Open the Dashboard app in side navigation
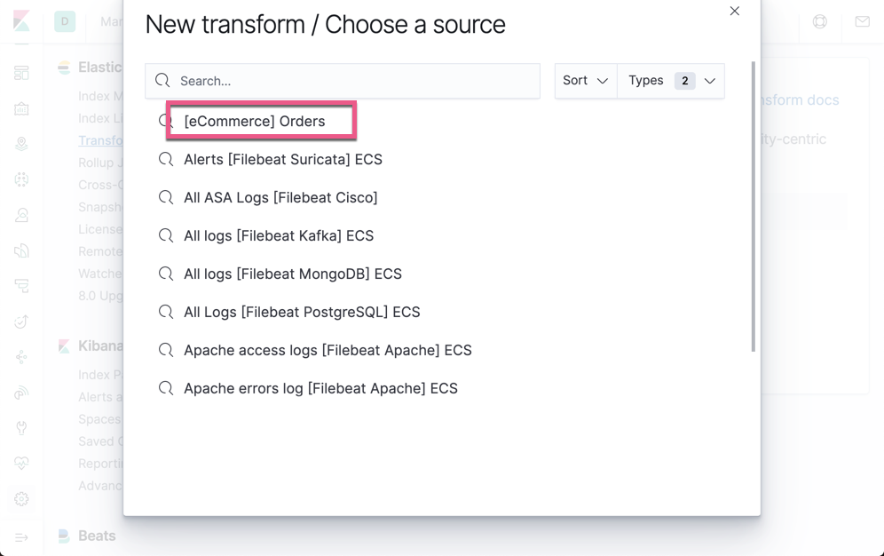 (x=21, y=73)
